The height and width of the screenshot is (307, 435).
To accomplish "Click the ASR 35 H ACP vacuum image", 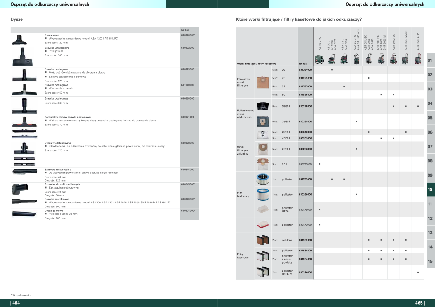I will click(x=418, y=59).
